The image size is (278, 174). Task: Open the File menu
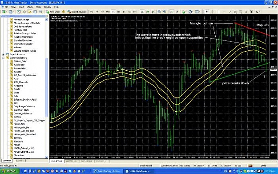[6, 7]
